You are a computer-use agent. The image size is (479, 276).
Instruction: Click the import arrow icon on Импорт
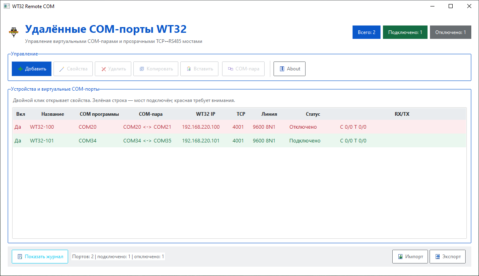click(400, 257)
